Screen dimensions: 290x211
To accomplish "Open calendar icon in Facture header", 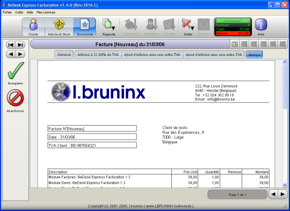I will click(x=235, y=45).
